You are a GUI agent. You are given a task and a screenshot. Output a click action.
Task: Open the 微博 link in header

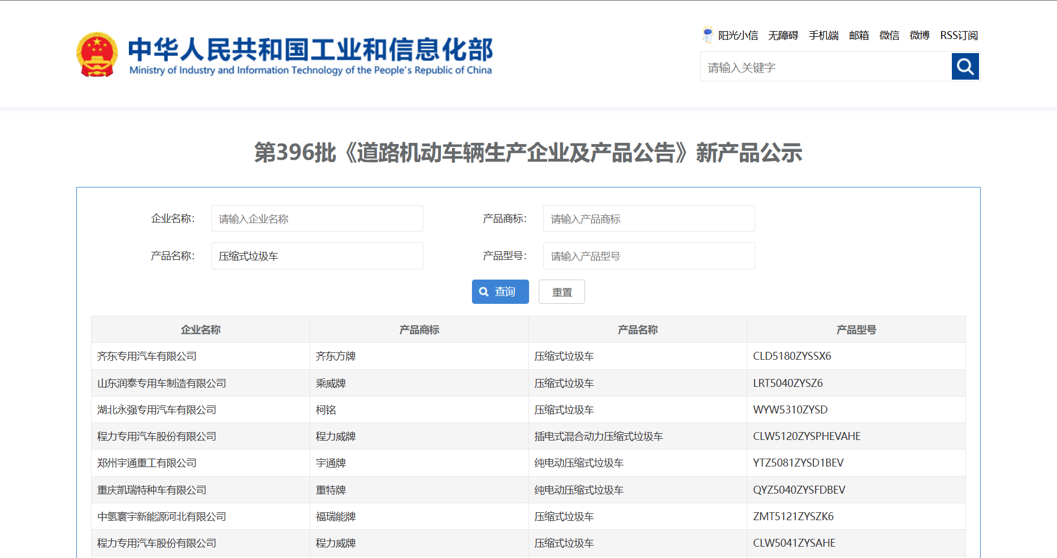[x=920, y=36]
